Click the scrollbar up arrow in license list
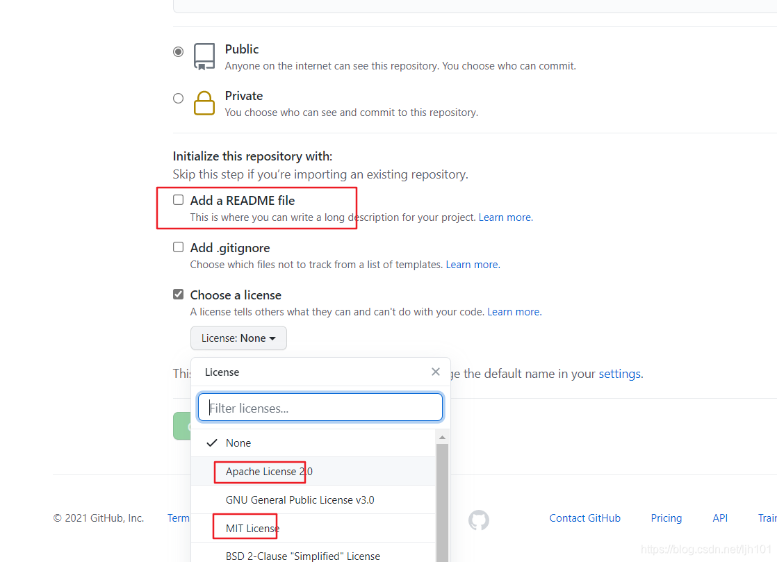 [x=442, y=437]
